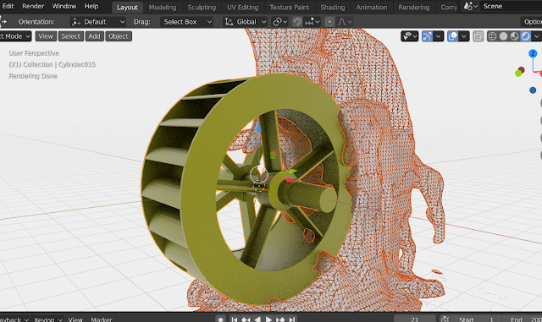The image size is (542, 322).
Task: Open the viewport shading options dropdown
Action: pyautogui.click(x=536, y=36)
